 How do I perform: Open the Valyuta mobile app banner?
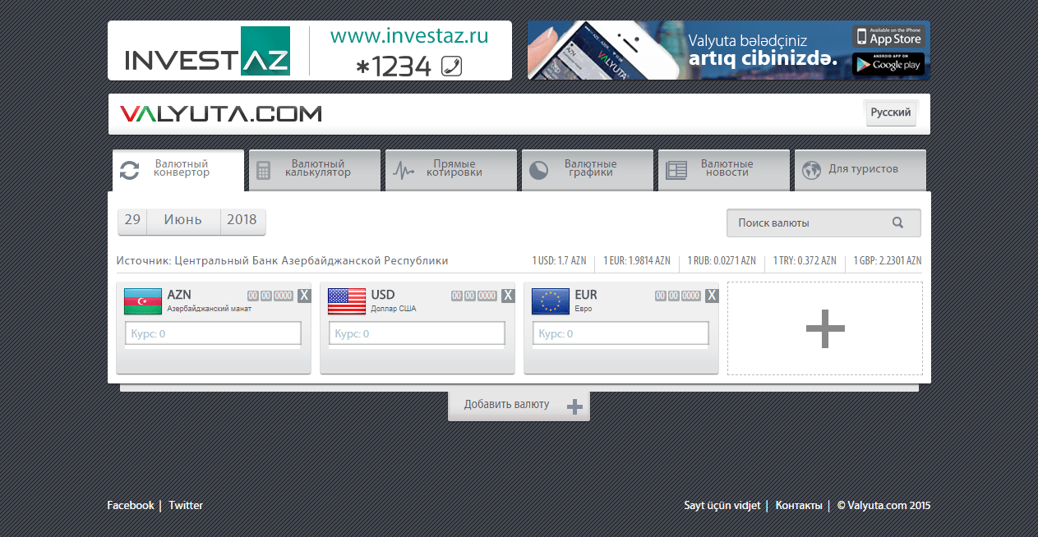coord(729,50)
